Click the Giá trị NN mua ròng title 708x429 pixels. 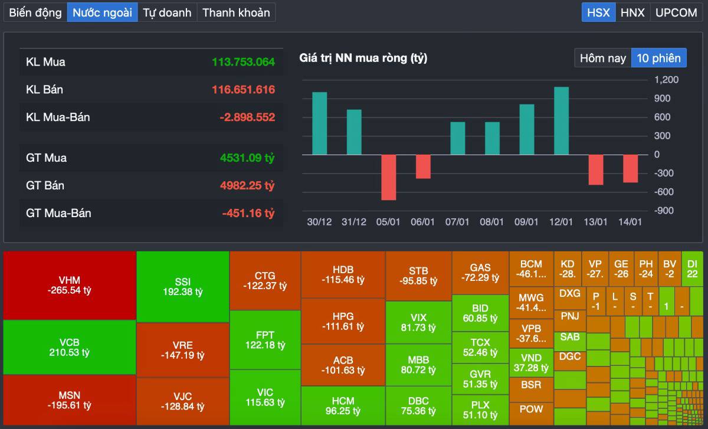tap(363, 58)
